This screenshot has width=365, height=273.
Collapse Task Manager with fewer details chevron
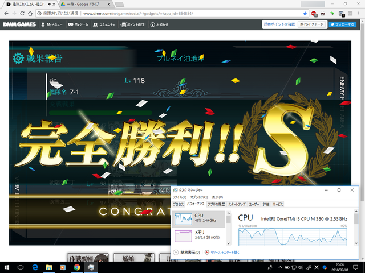(x=176, y=253)
